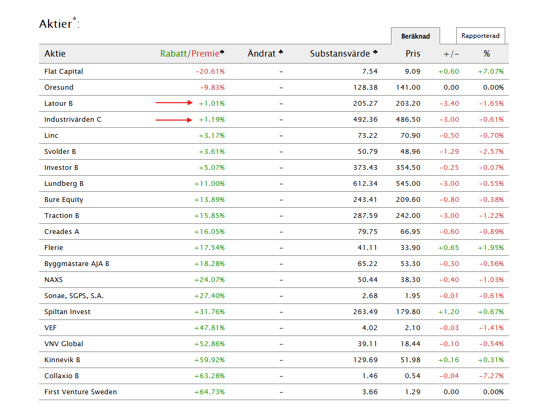
Task: Click Aktier heading text
Action: (59, 24)
